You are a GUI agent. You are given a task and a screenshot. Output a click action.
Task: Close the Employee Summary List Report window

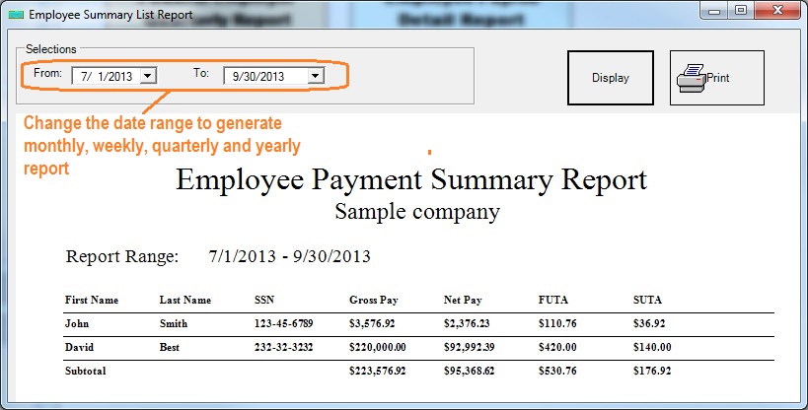(775, 11)
